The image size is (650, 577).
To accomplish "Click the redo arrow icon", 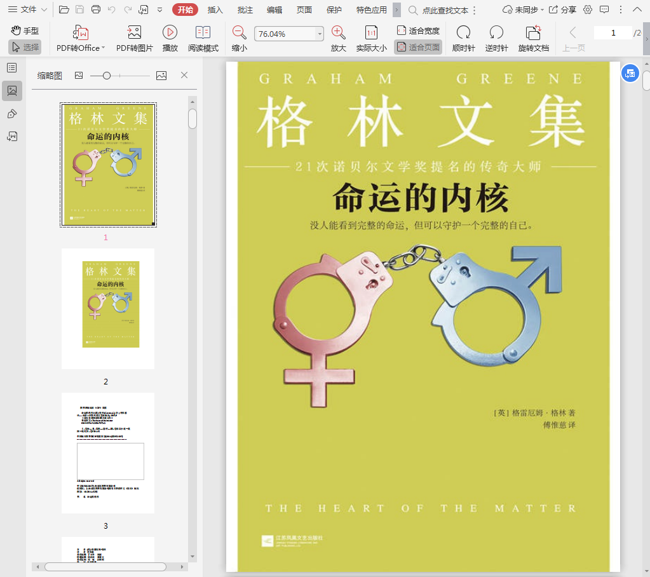I will tap(128, 10).
